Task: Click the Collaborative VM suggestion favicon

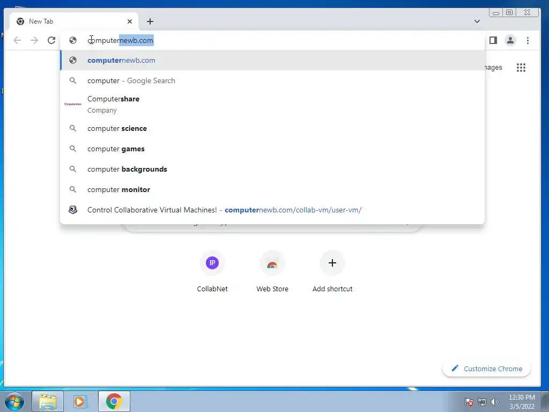Action: 73,210
